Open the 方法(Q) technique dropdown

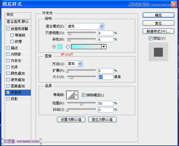pos(80,64)
